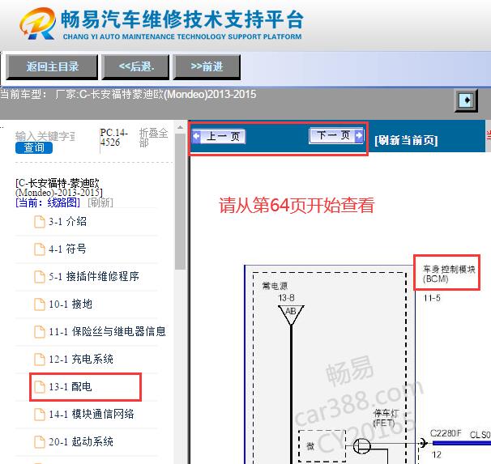Select the 13-1 配电 tree item
This screenshot has width=491, height=464.
(70, 387)
